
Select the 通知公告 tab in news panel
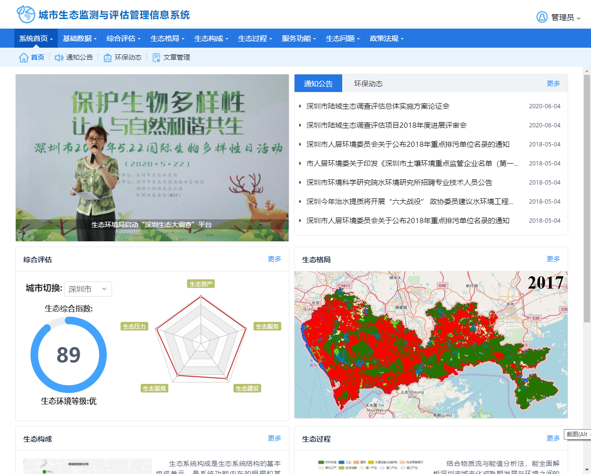click(x=318, y=83)
